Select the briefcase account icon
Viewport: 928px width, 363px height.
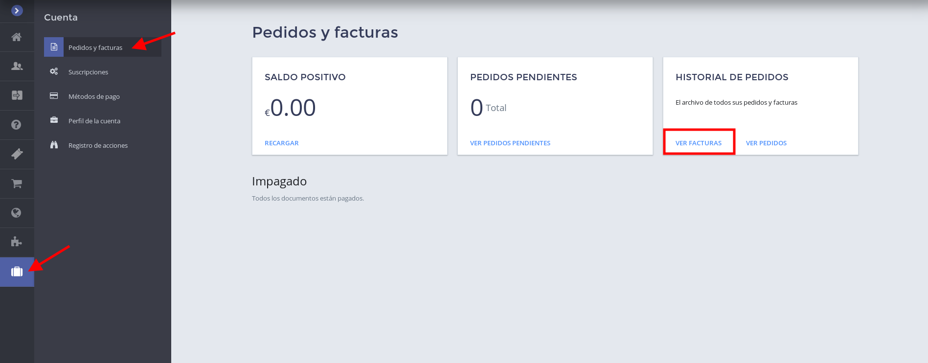click(17, 272)
